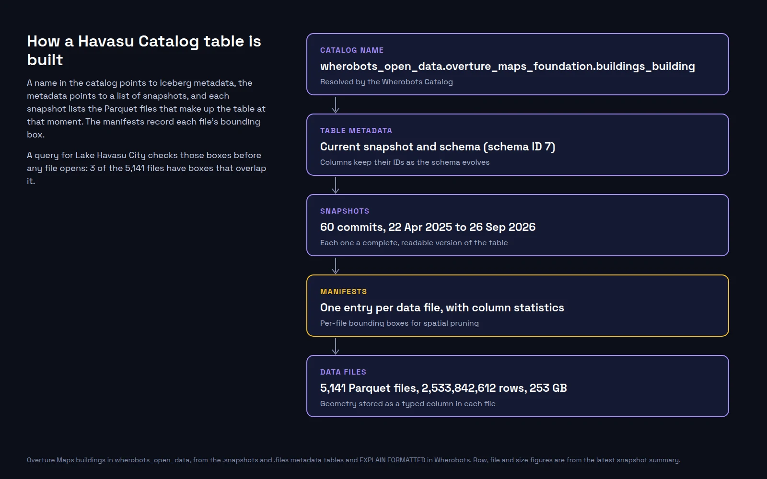Screen dimensions: 767x479
Task: Click the wherobots_open_data.overture_maps_foundation.buildings_building table name
Action: pos(508,66)
